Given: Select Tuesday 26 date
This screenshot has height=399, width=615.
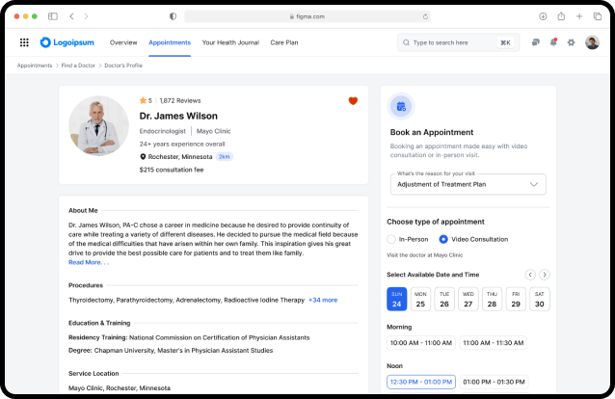Looking at the screenshot, I should pyautogui.click(x=444, y=299).
